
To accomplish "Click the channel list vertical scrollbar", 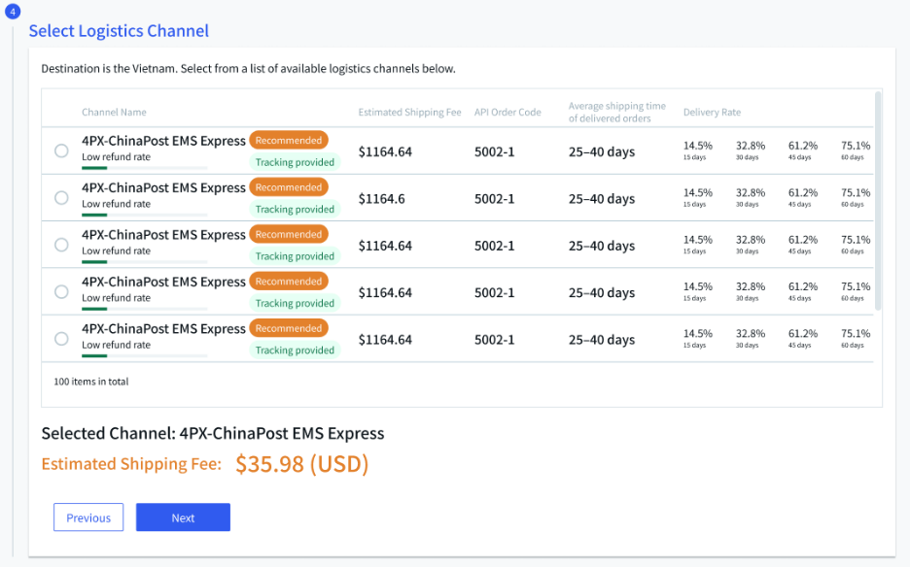I will [x=878, y=199].
